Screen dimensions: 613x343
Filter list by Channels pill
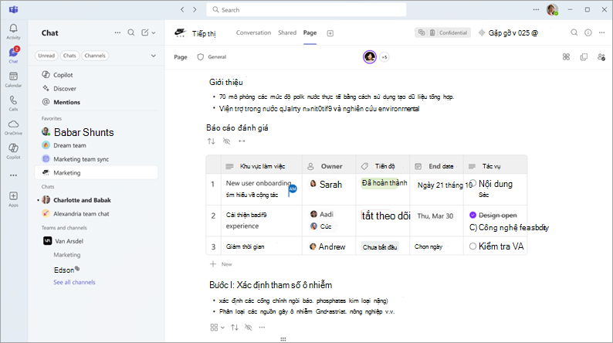point(95,56)
